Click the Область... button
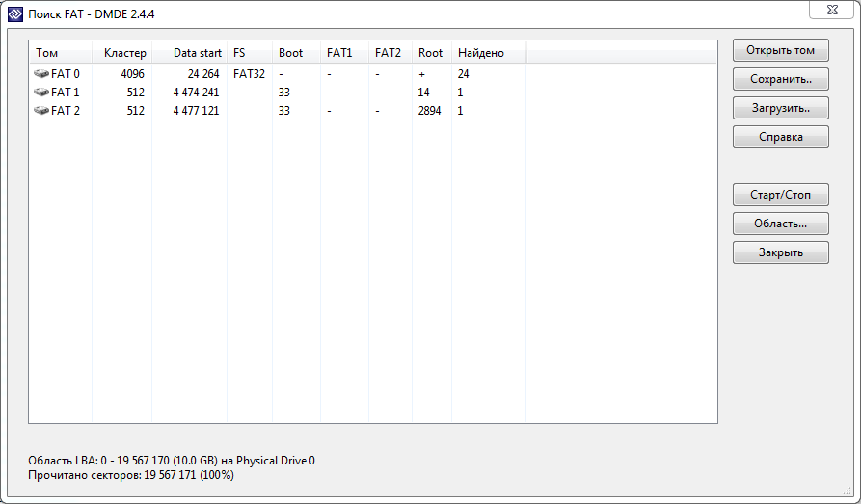The height and width of the screenshot is (504, 861). (x=780, y=224)
